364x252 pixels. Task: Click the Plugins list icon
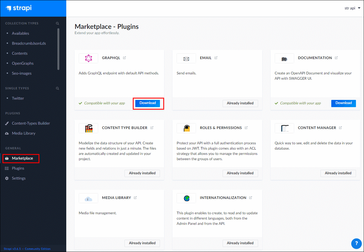click(x=7, y=168)
